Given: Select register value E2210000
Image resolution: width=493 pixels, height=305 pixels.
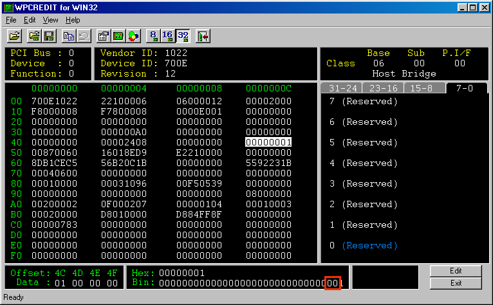Looking at the screenshot, I should tap(200, 152).
